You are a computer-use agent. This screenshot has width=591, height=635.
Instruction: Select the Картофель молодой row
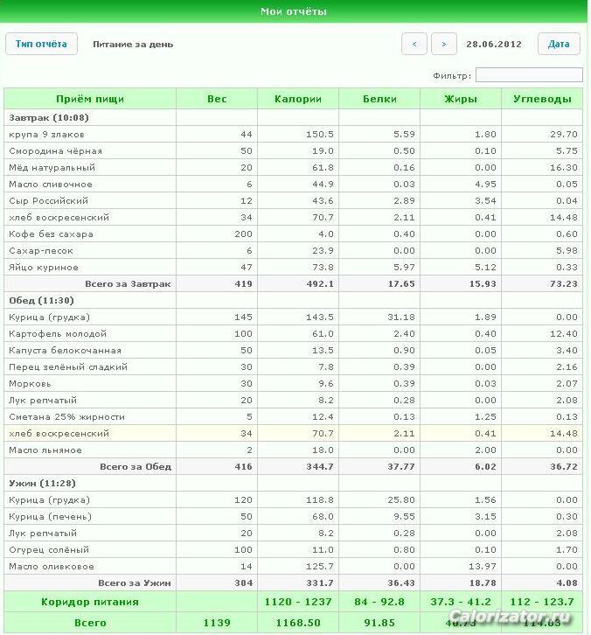[x=294, y=333]
